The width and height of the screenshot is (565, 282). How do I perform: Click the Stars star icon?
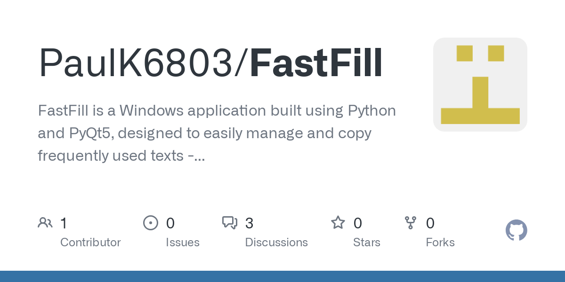coord(338,222)
